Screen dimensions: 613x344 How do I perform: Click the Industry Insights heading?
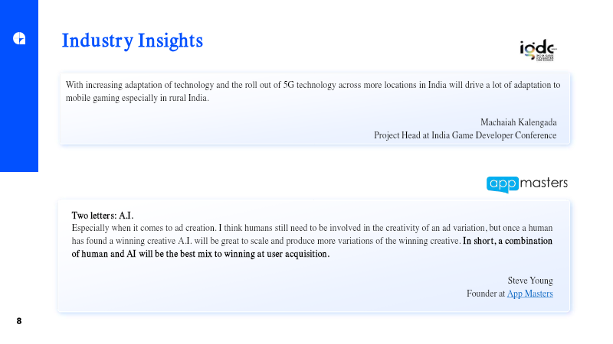point(133,41)
